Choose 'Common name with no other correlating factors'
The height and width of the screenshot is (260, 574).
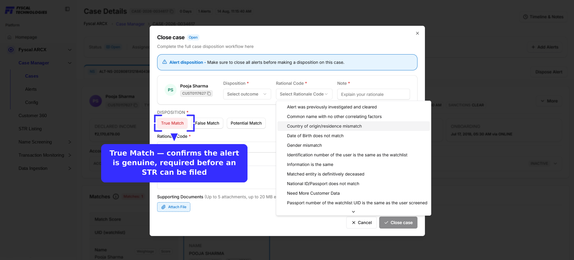pos(353,117)
